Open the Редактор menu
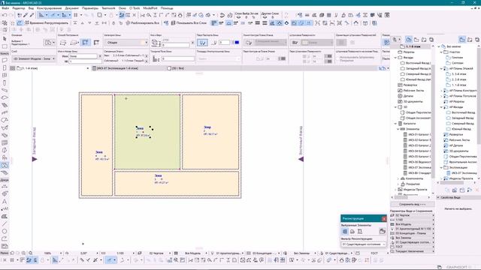 (x=18, y=8)
